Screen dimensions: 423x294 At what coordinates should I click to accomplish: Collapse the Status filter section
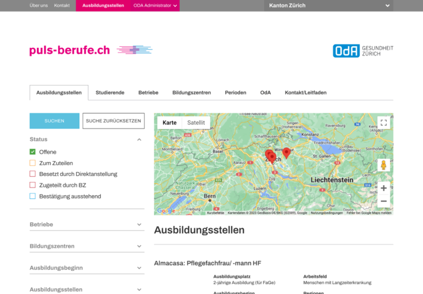[x=139, y=140]
